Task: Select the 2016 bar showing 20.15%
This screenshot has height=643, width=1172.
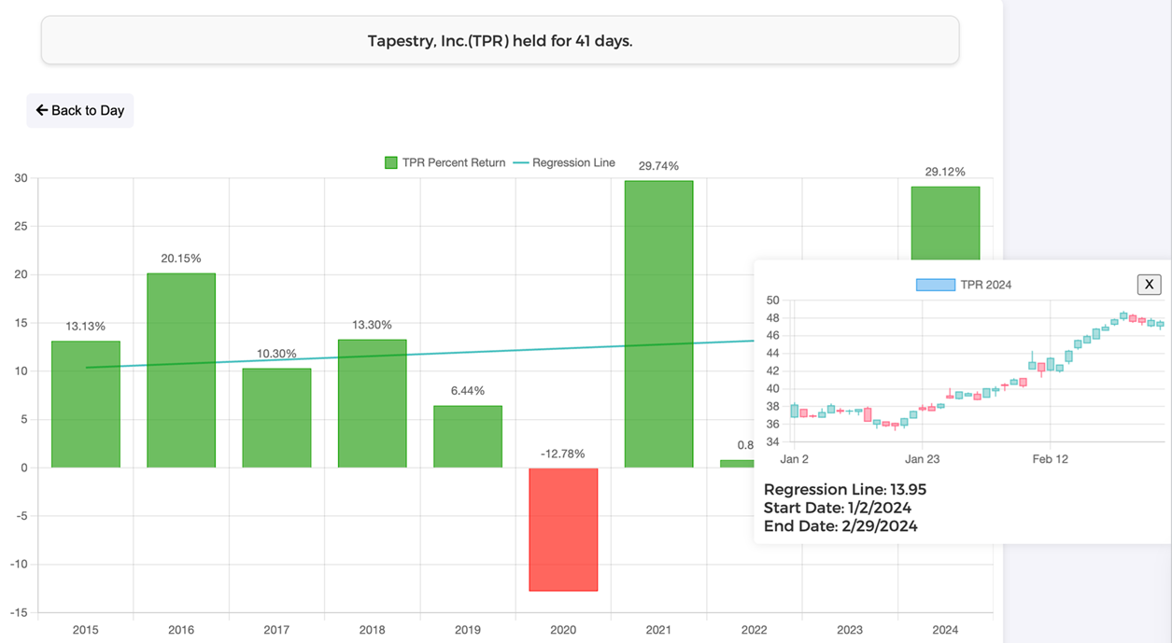Action: pyautogui.click(x=181, y=370)
